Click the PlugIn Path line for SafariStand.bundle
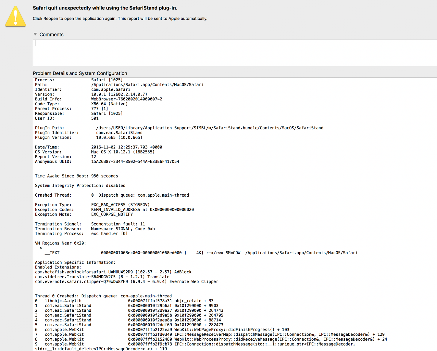Screen dimensions: 437x351 pos(179,128)
